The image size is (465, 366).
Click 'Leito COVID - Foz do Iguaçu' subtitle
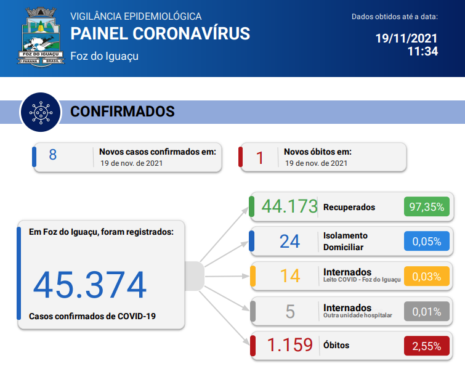(x=362, y=280)
